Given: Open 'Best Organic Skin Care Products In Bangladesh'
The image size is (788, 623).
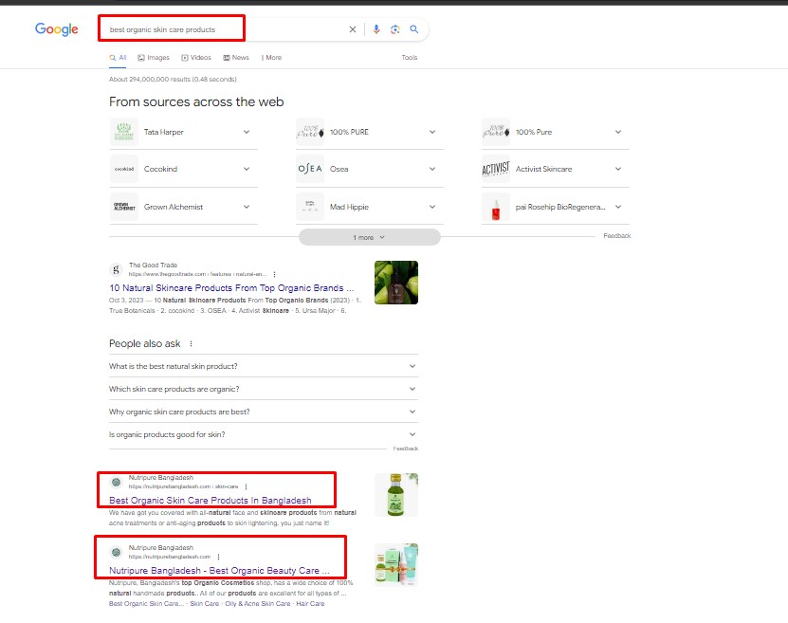Looking at the screenshot, I should (211, 501).
